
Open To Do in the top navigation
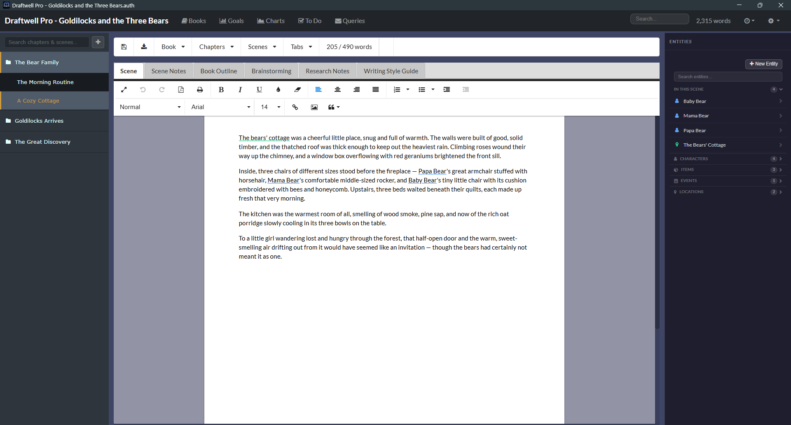(310, 21)
